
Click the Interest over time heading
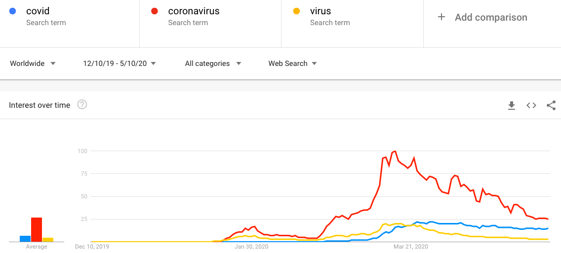point(40,105)
